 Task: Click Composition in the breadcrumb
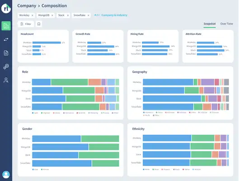pyautogui.click(x=54, y=5)
